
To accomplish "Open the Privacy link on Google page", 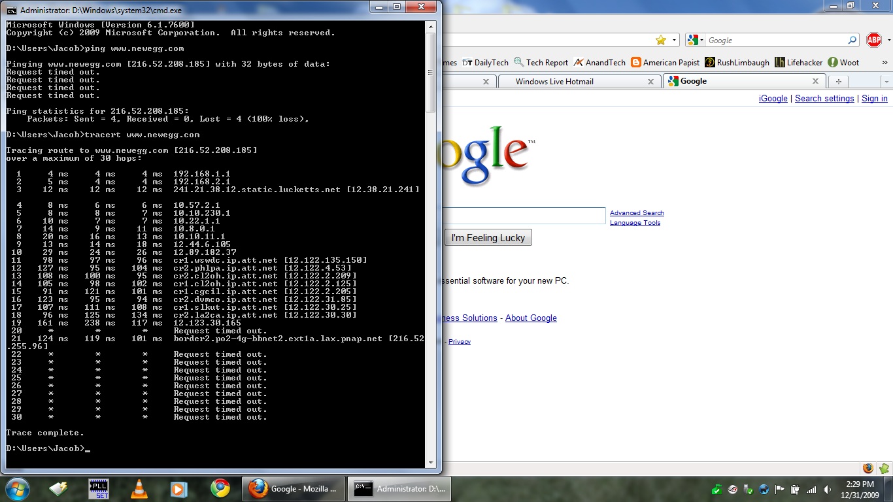I will coord(460,342).
